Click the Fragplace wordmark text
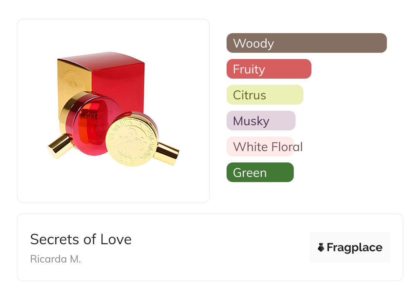This screenshot has height=298, width=420. click(x=354, y=247)
